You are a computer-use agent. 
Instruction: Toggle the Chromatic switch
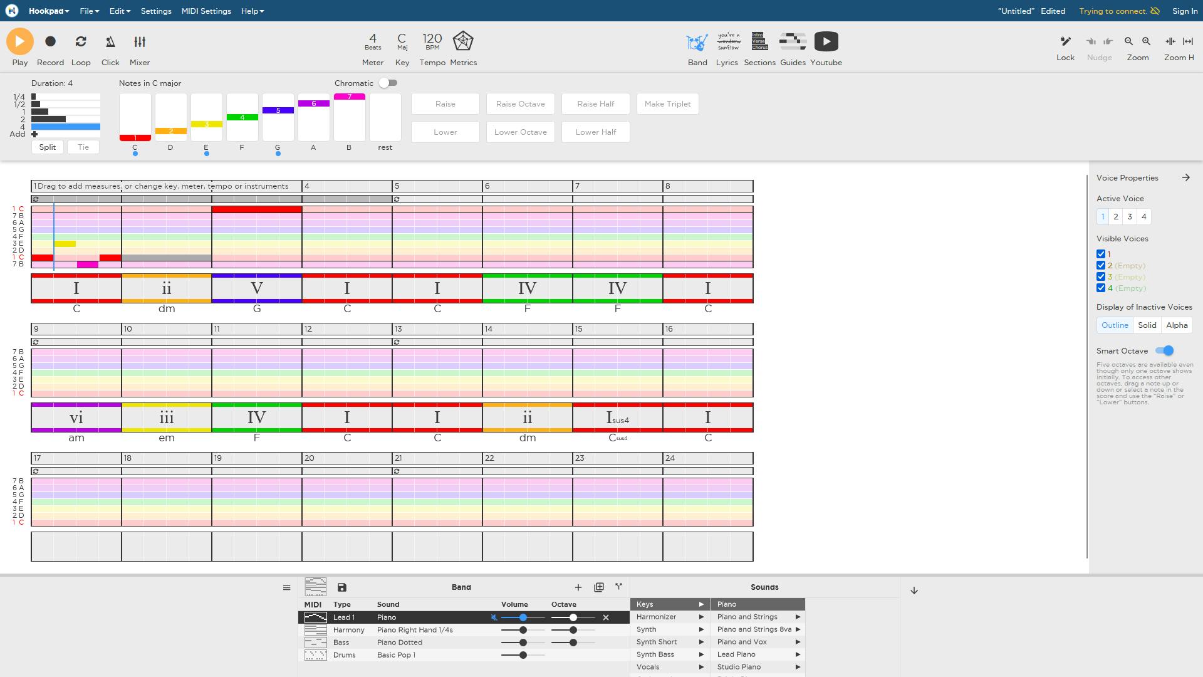click(x=388, y=83)
